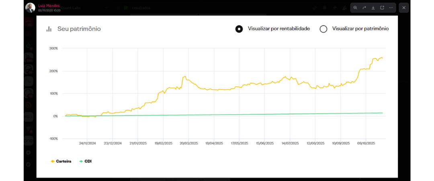This screenshot has width=434, height=181.
Task: Click the yellow Carteira legend marker
Action: [x=53, y=161]
